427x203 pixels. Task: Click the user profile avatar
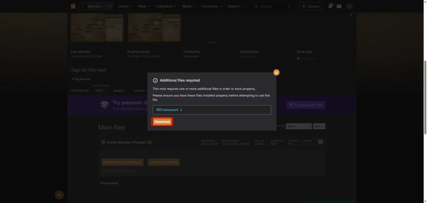coord(349,6)
